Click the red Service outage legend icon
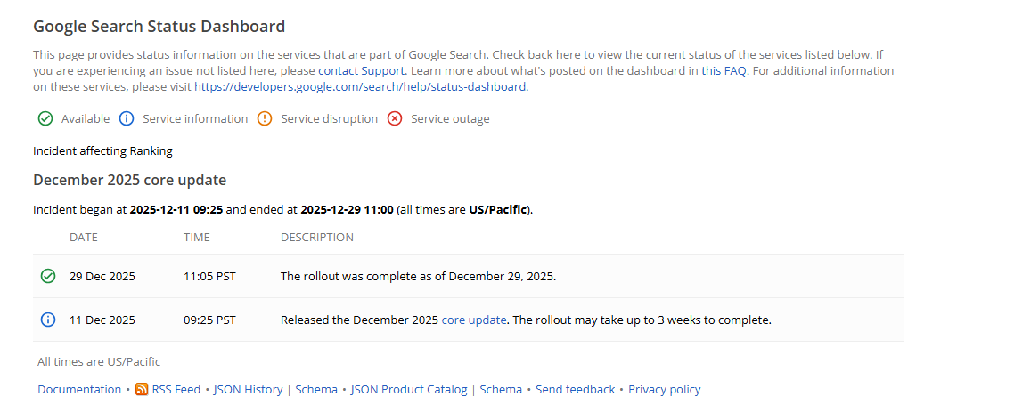Image resolution: width=1014 pixels, height=413 pixels. tap(395, 118)
